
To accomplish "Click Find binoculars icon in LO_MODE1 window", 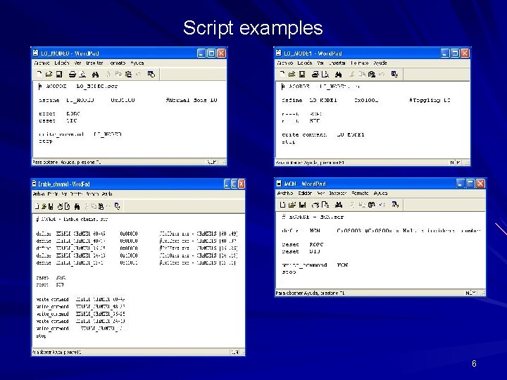I will (338, 75).
